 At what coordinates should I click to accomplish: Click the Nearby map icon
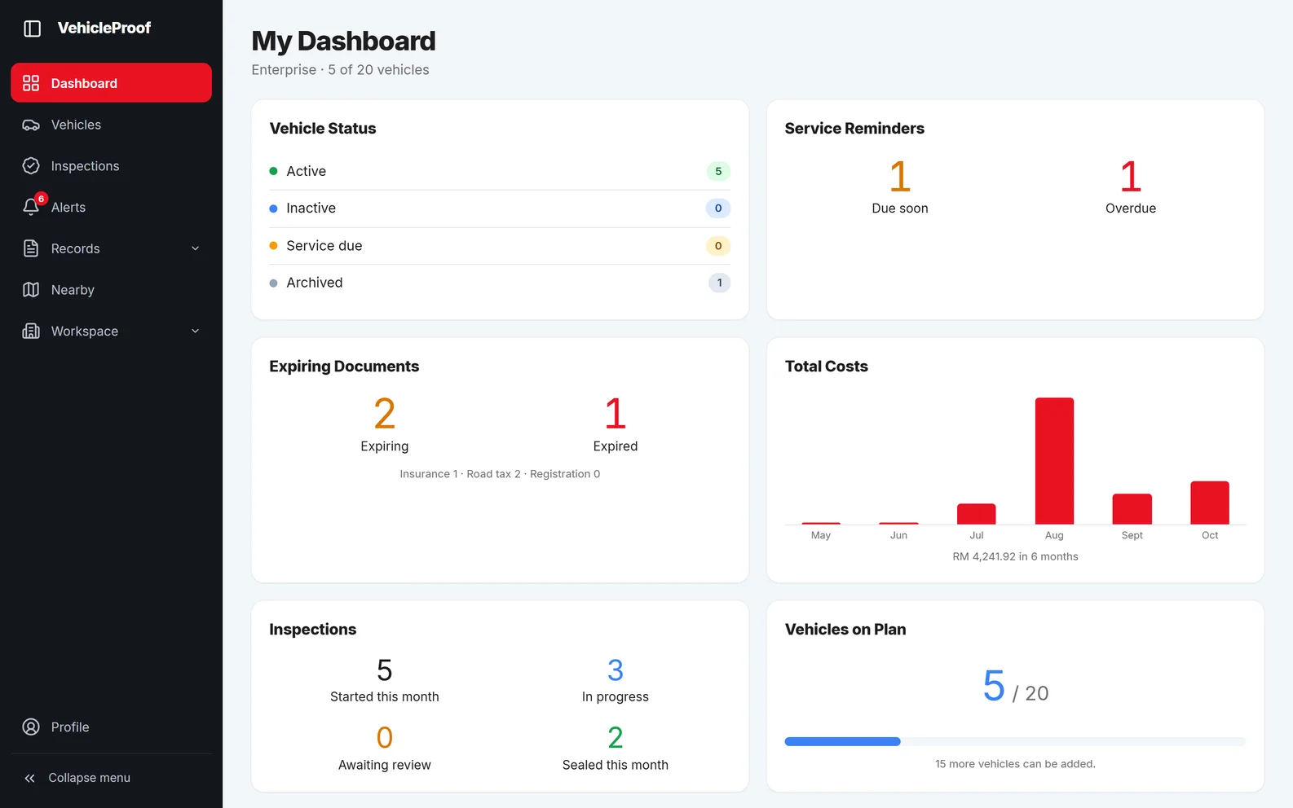coord(31,290)
